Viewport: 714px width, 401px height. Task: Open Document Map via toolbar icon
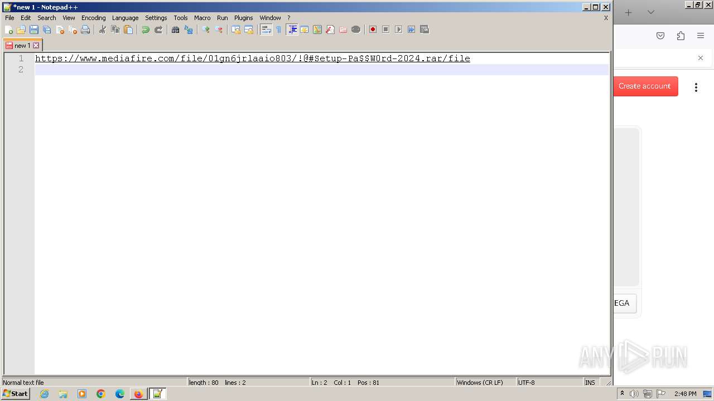coord(317,30)
